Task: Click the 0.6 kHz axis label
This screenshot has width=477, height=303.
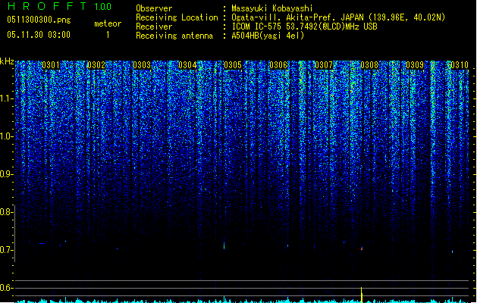Action: 7,288
